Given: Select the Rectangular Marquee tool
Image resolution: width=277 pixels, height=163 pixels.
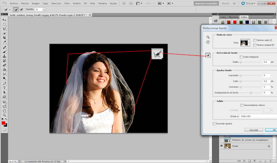Looking at the screenshot, I should coord(4,24).
